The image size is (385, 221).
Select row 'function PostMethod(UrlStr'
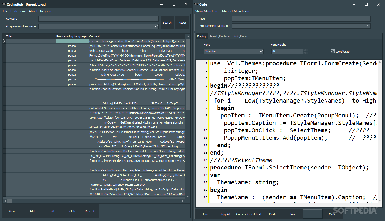point(137,189)
